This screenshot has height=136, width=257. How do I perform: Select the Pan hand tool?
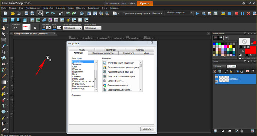click(x=3, y=28)
